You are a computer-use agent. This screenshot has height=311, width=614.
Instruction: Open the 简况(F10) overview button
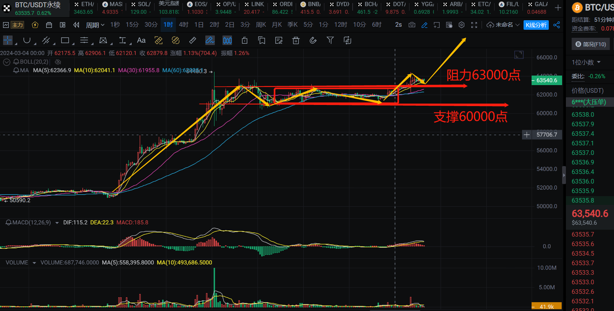tap(591, 44)
